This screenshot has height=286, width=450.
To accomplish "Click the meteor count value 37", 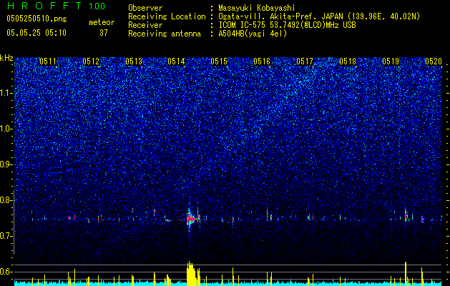I will pos(104,33).
